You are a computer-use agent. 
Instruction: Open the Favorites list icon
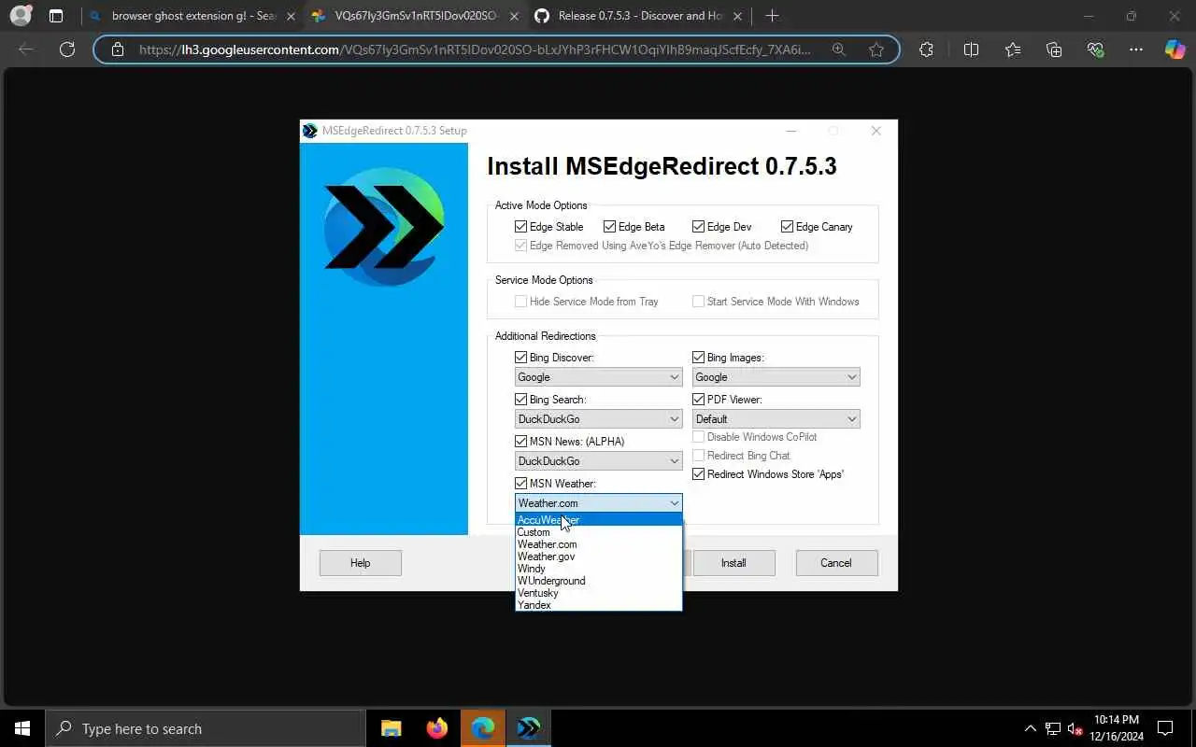(x=1013, y=49)
